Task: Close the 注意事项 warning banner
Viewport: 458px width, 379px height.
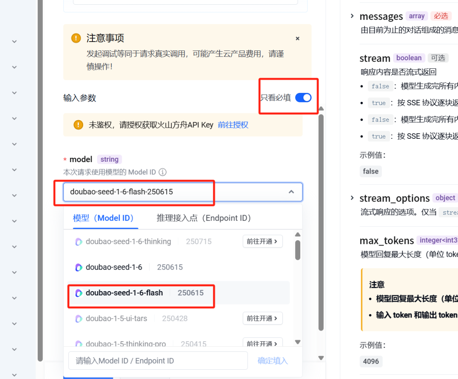Action: 297,39
